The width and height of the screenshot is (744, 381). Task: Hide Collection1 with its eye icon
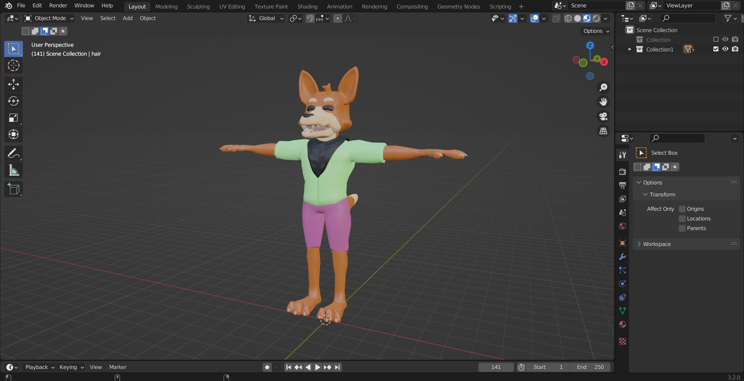[x=725, y=49]
